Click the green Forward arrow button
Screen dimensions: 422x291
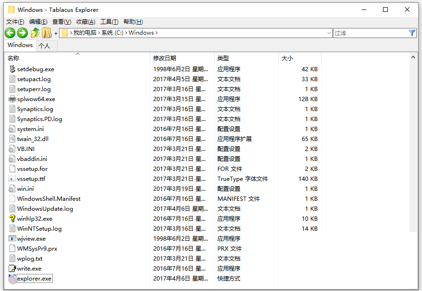22,33
